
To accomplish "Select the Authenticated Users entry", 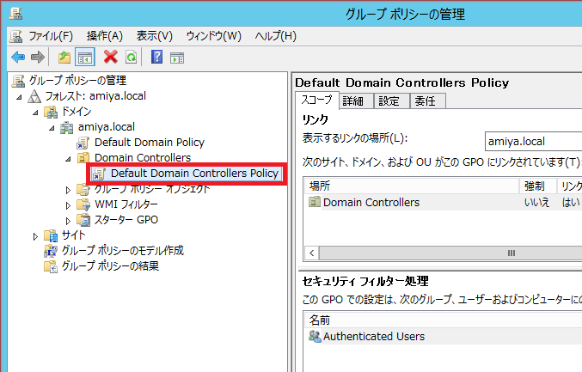I will pyautogui.click(x=444, y=337).
